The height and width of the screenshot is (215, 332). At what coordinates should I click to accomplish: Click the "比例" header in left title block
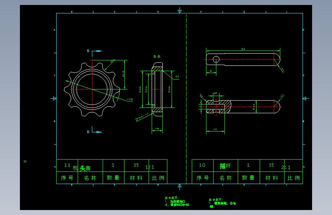pyautogui.click(x=158, y=178)
